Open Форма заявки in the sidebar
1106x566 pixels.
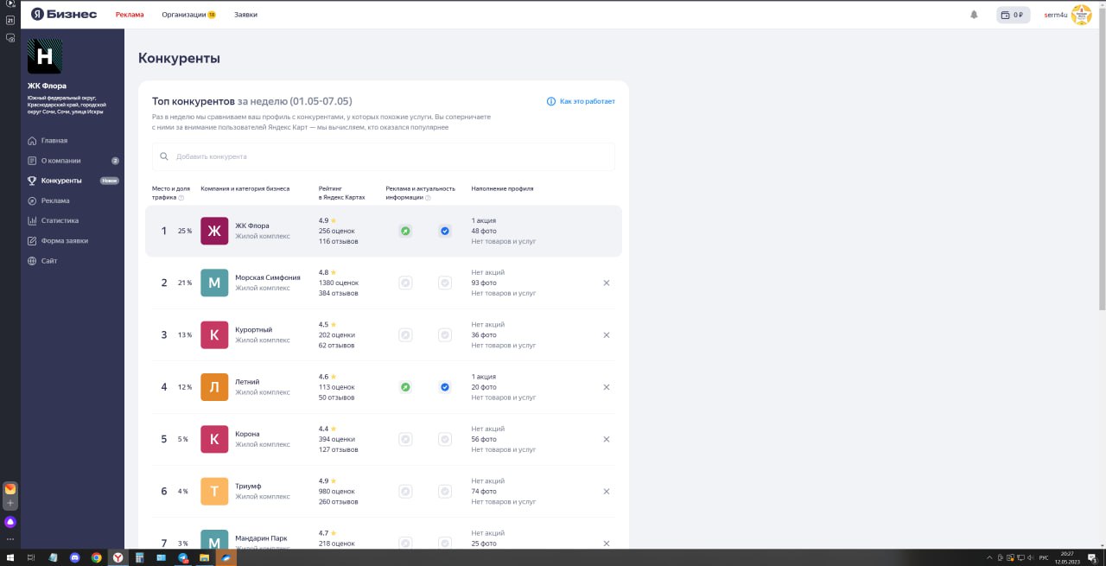[x=64, y=241]
